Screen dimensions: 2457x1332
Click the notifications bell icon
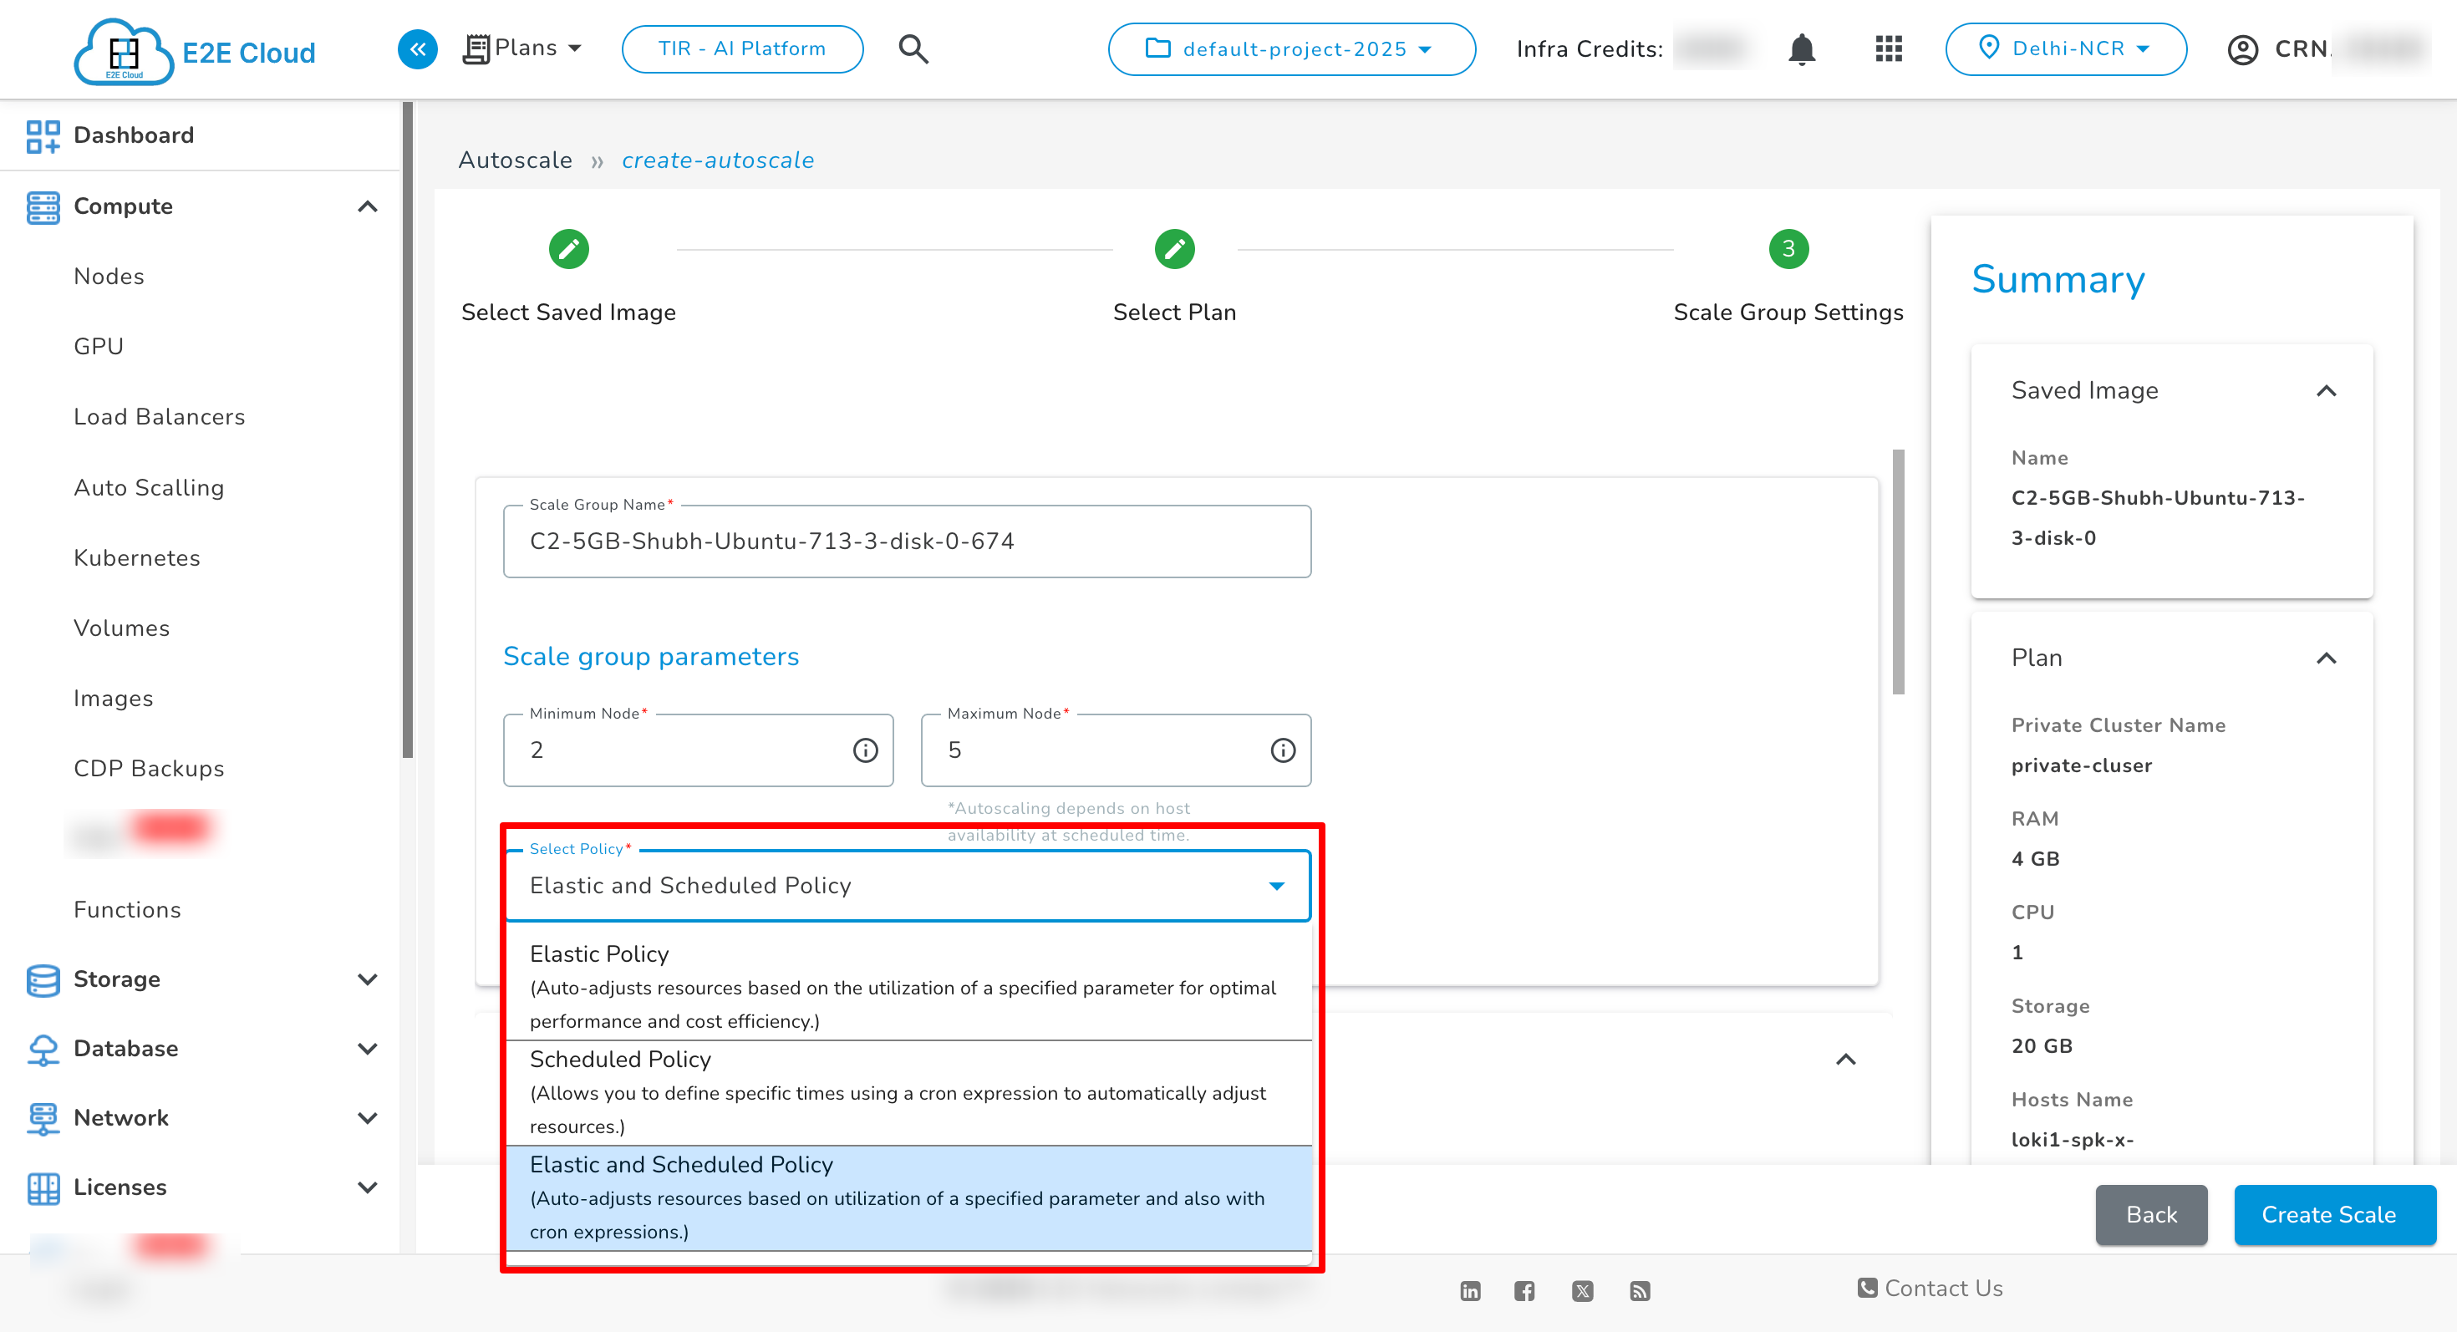tap(1801, 48)
